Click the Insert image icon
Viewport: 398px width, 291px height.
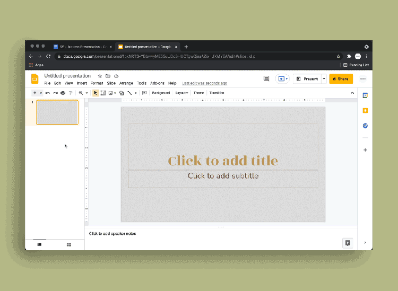111,93
